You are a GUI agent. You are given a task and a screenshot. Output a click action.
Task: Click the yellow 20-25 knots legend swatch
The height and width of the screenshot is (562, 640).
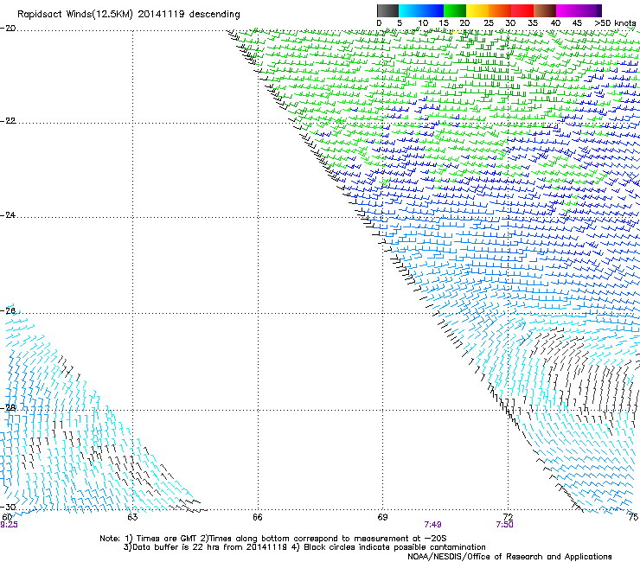click(x=477, y=10)
